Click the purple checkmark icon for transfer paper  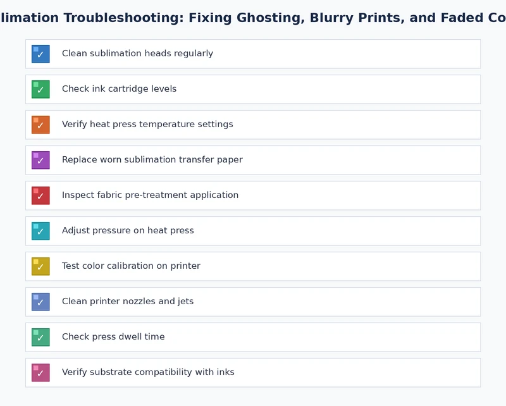click(x=40, y=160)
